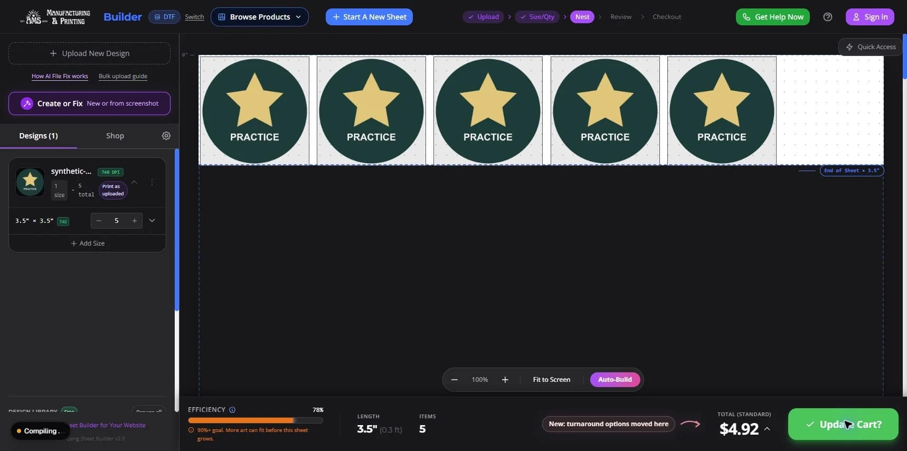
Task: Click the Sign in button
Action: pyautogui.click(x=870, y=17)
